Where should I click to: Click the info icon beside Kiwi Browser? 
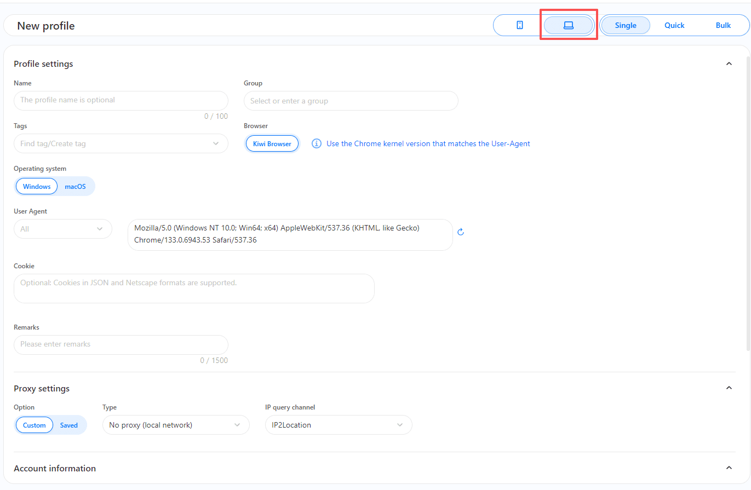pyautogui.click(x=316, y=143)
